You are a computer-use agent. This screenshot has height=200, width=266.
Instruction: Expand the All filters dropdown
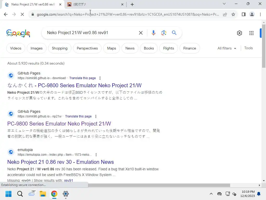point(227,48)
